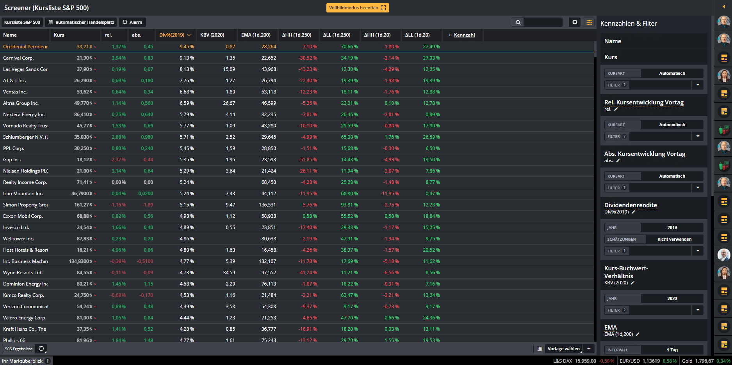Open the Alarm button
Viewport: 732px width, 365px height.
click(132, 22)
